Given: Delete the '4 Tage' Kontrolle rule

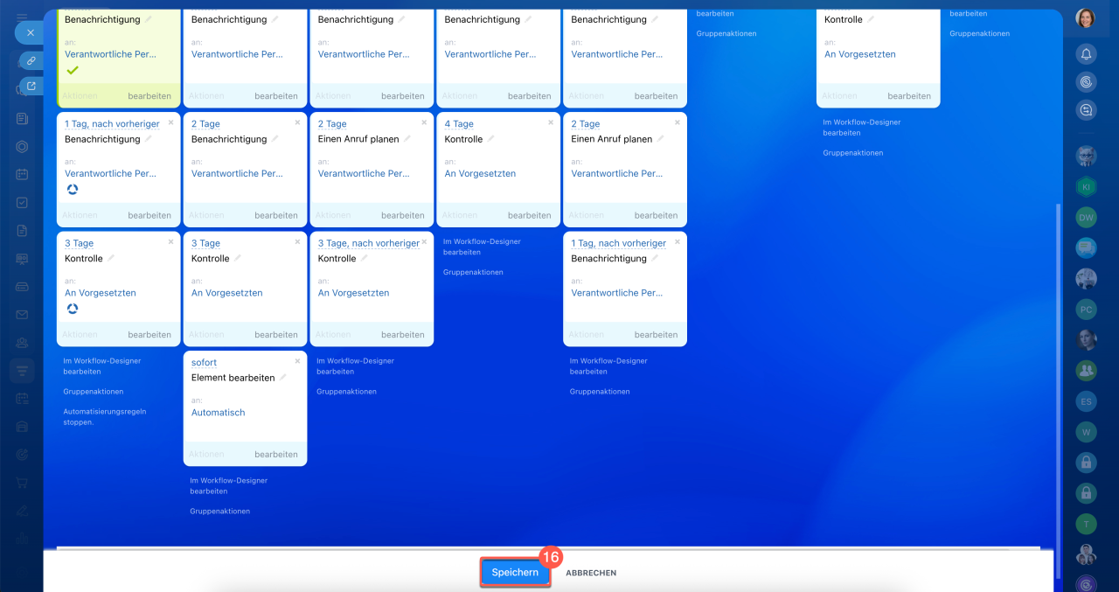Looking at the screenshot, I should point(551,122).
